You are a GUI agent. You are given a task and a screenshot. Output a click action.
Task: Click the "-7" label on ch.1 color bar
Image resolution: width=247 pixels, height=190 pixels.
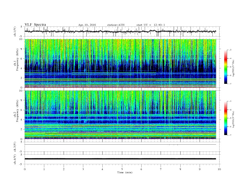pyautogui.click(x=230, y=84)
